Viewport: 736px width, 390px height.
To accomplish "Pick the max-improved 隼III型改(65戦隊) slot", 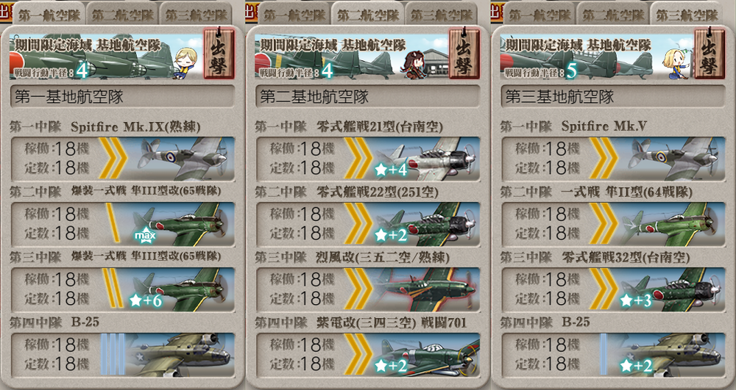I will click(122, 224).
